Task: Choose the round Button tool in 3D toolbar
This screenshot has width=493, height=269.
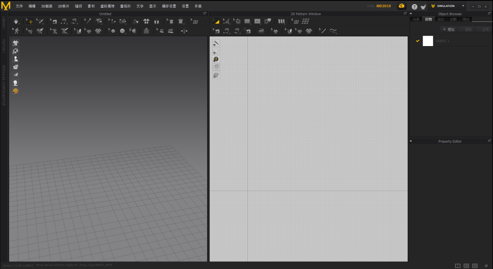Action: click(122, 31)
